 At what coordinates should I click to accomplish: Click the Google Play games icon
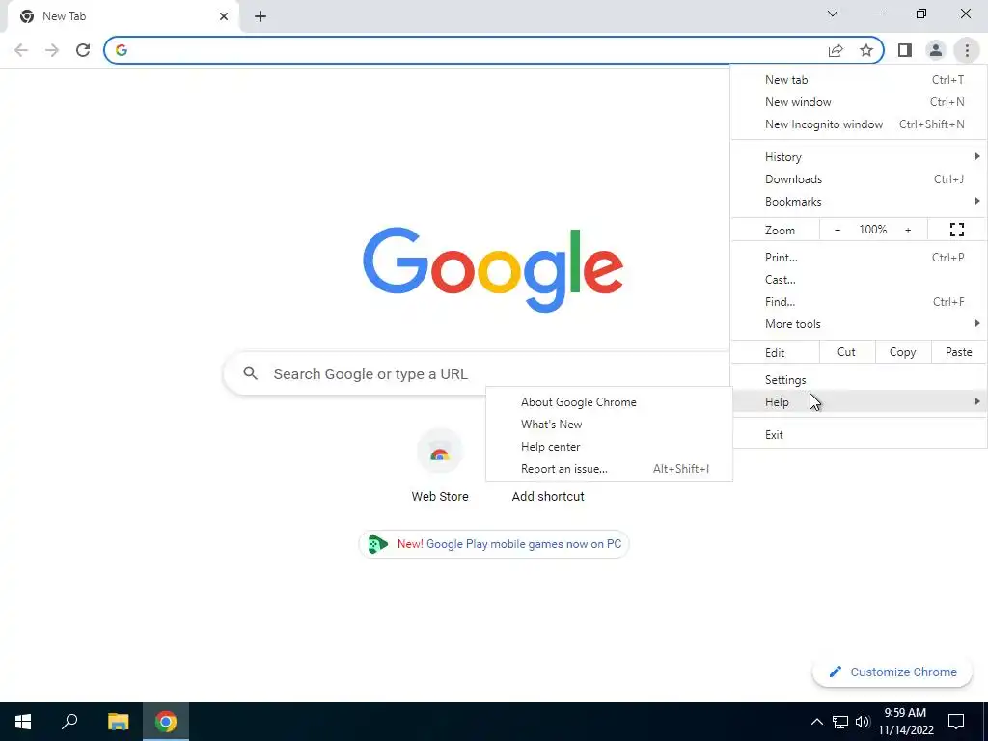[377, 544]
